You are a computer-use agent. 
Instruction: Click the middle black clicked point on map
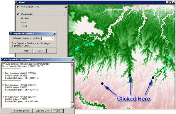pyautogui.click(x=130, y=75)
